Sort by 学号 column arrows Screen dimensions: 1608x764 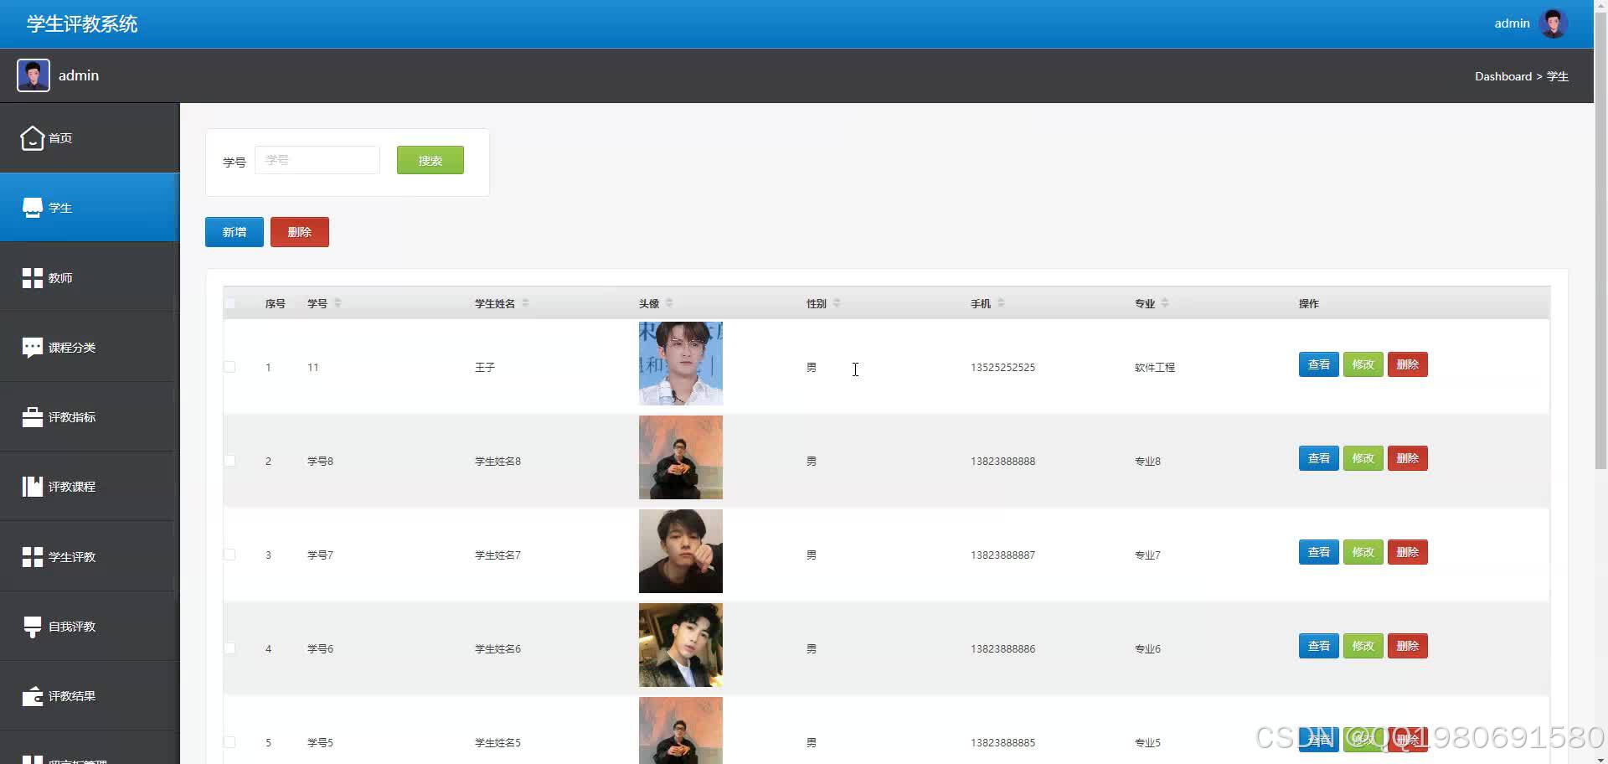tap(338, 303)
